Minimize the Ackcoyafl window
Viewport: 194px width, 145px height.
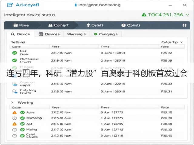[x=170, y=5]
